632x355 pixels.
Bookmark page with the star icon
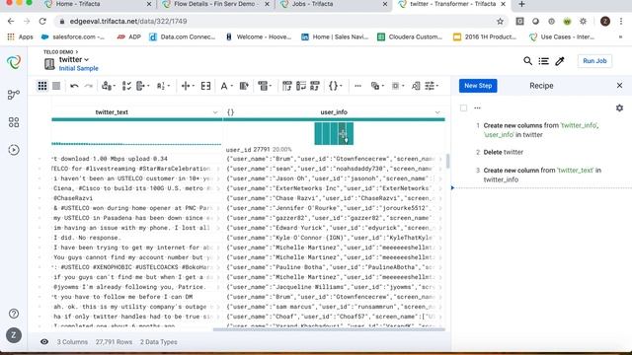[x=501, y=22]
